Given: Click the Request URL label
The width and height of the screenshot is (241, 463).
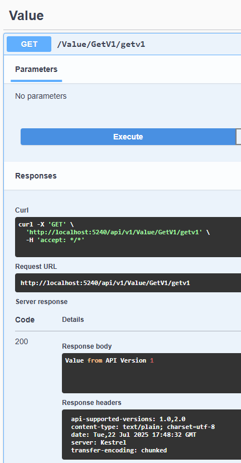Looking at the screenshot, I should (36, 267).
